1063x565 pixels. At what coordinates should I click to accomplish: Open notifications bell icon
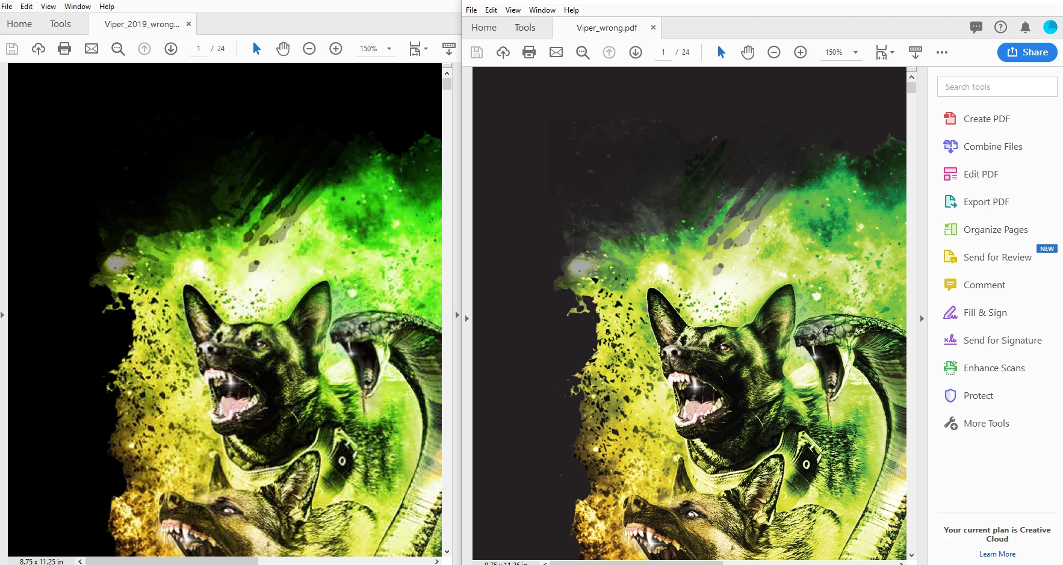click(x=1026, y=27)
